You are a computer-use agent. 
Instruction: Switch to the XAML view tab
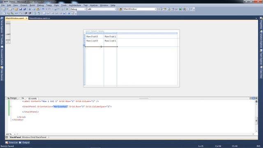[x=32, y=99]
